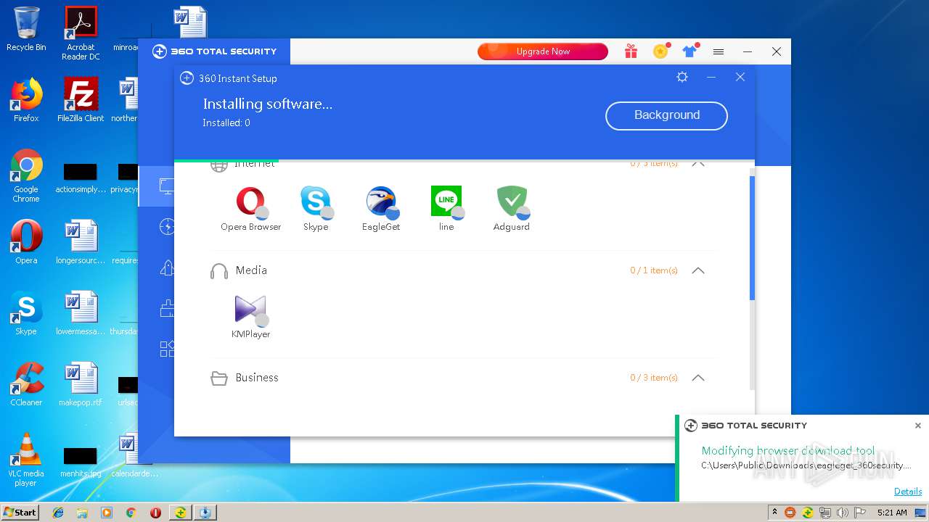Open the hamburger main menu in 360 Total Security

(x=719, y=51)
